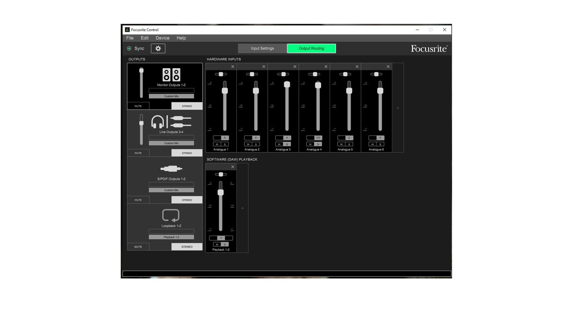Solo the Analogue 3 channel with S
Viewport: 574px width, 323px height.
(x=287, y=144)
